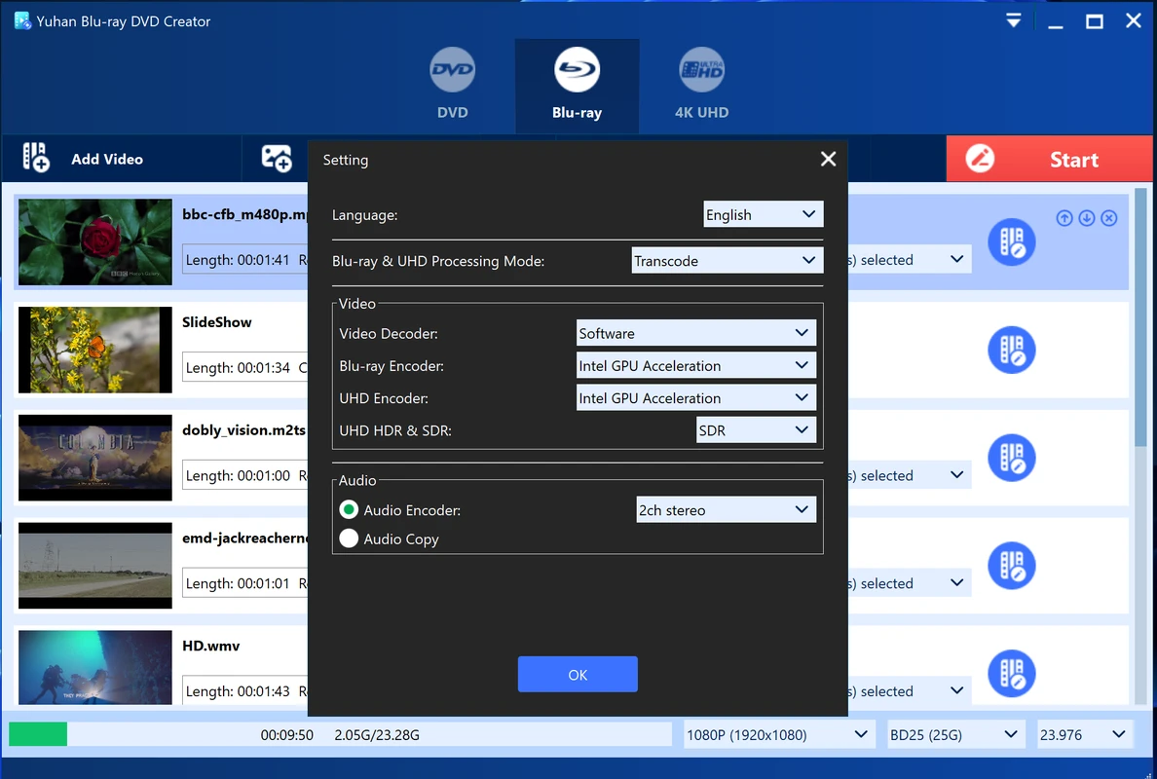This screenshot has height=779, width=1157.
Task: Click the edit icon for dobly_vision.m2ts row
Action: tap(1012, 458)
